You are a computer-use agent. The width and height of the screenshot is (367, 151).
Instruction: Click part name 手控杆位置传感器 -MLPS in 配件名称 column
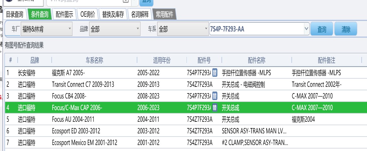coord(246,73)
